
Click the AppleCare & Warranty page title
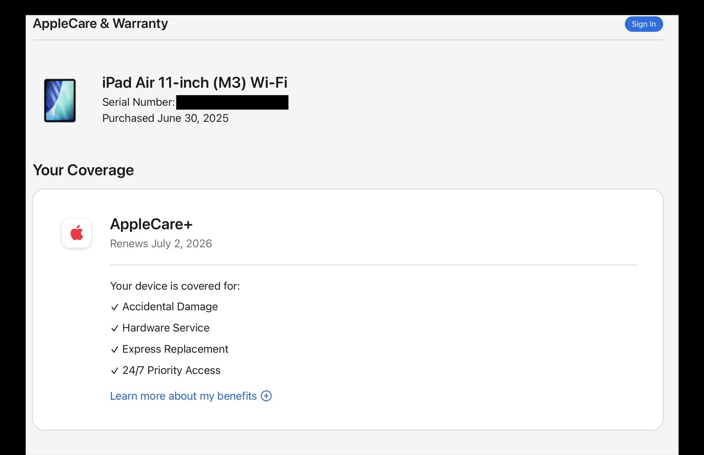(100, 24)
